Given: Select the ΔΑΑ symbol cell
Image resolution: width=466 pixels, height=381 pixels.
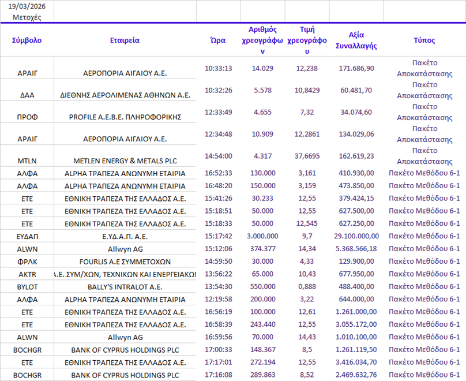Looking at the screenshot, I should [x=27, y=95].
